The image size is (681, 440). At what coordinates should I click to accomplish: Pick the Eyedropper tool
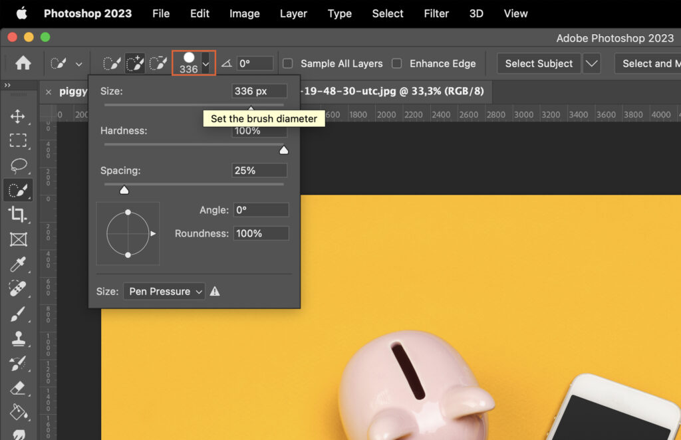tap(18, 265)
